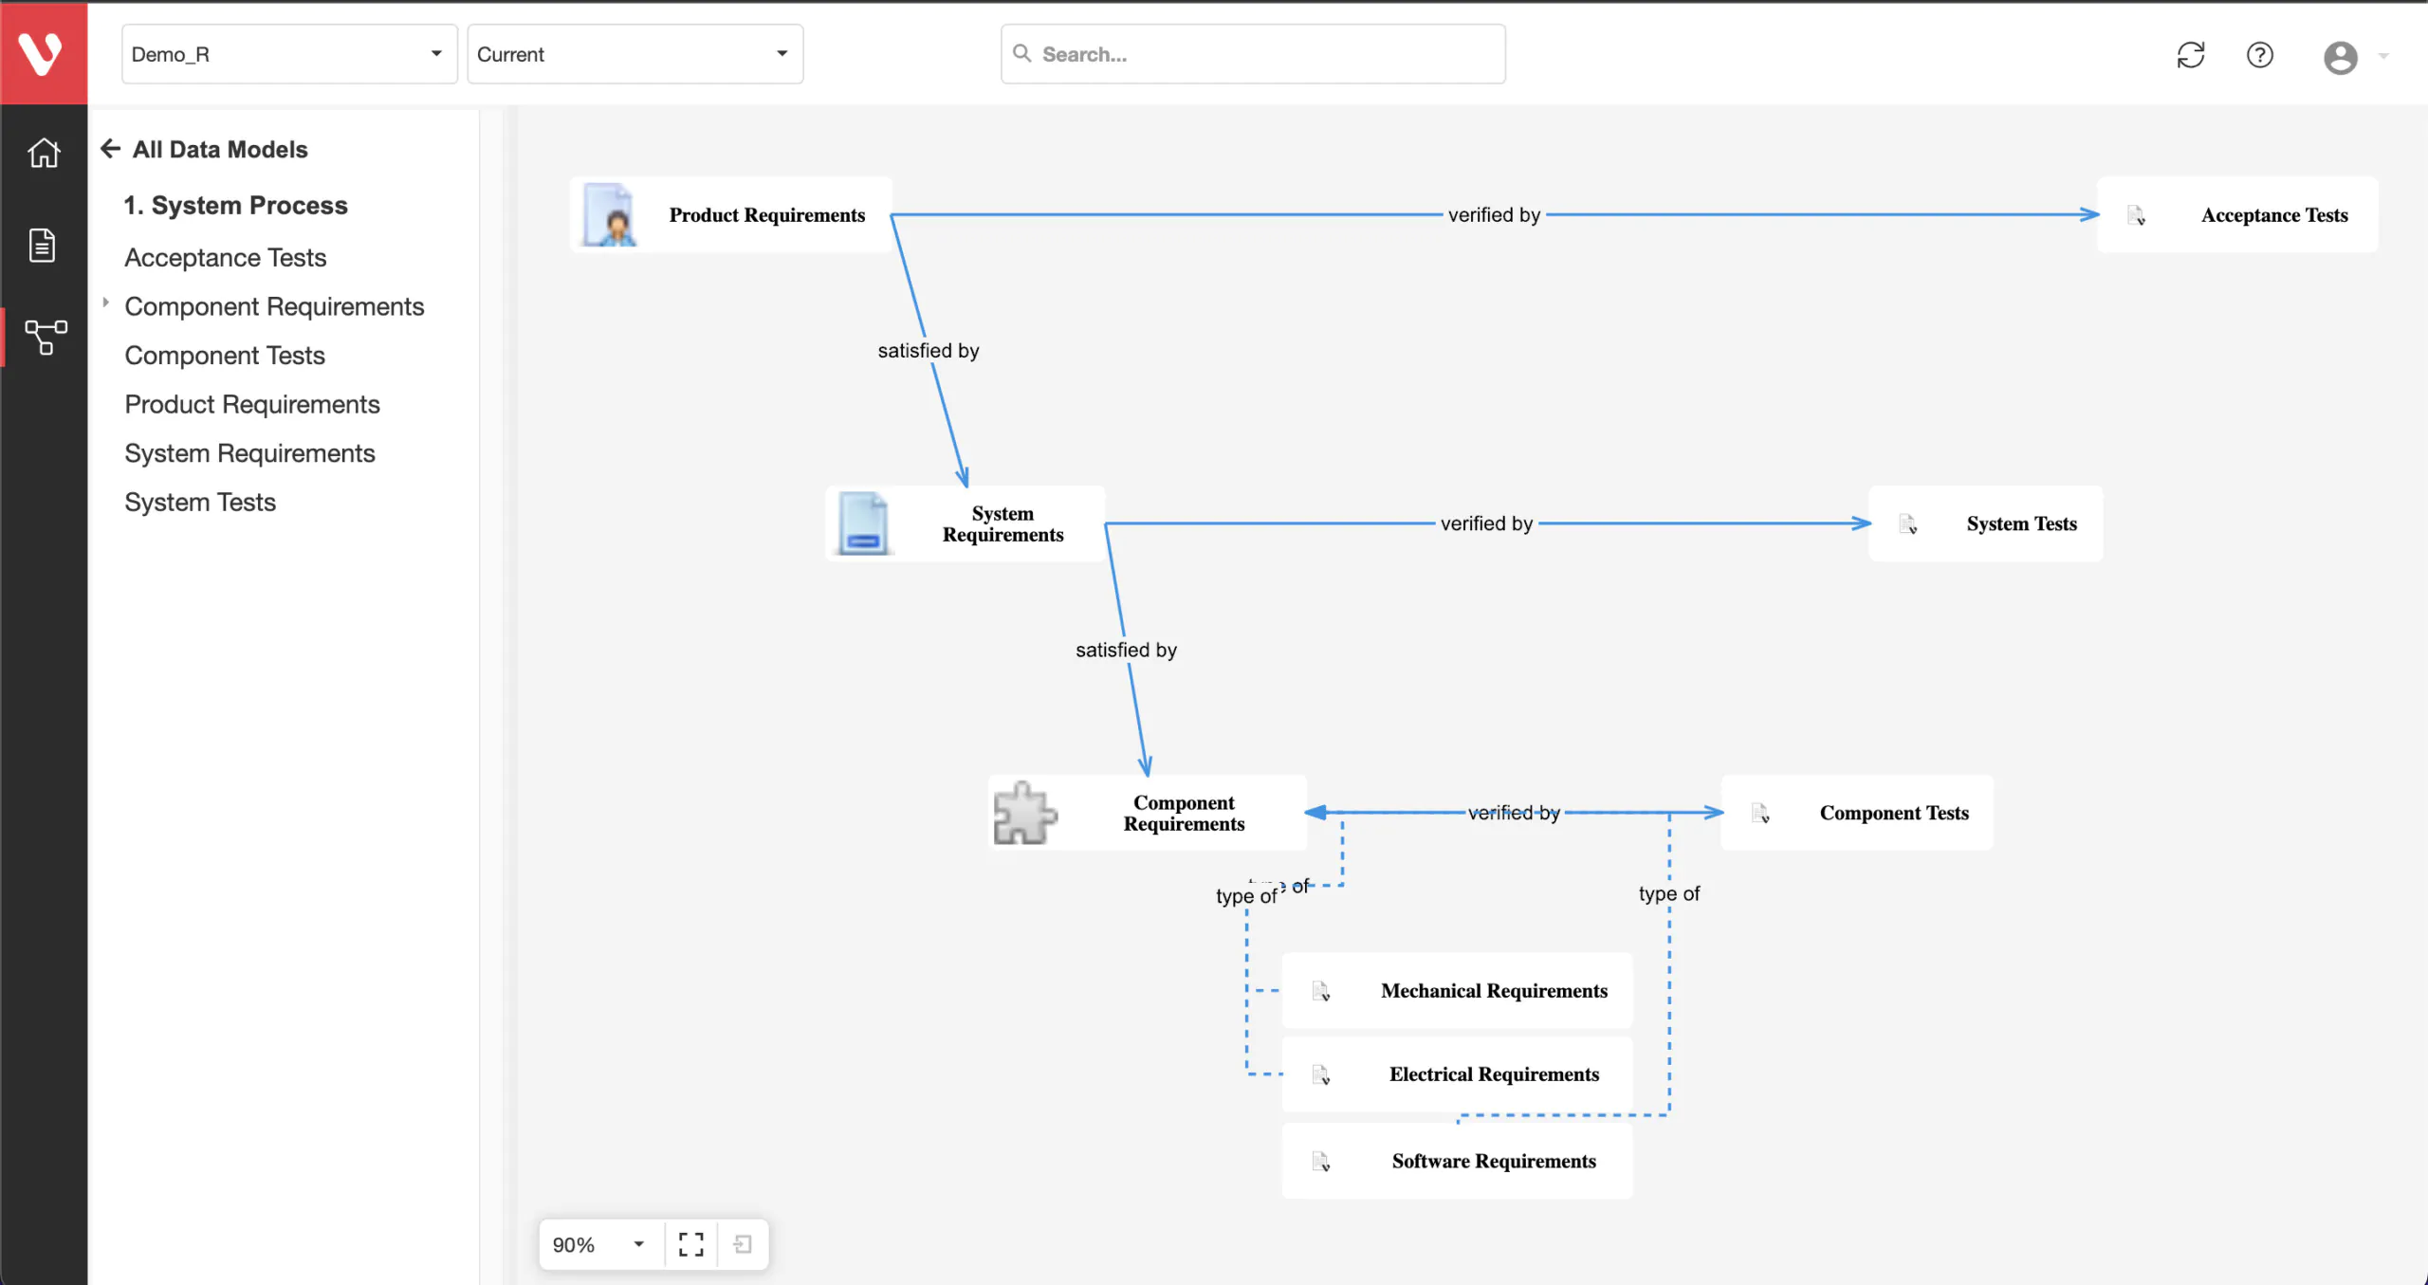Screen dimensions: 2428x1285
Task: Open the Home icon in sidebar
Action: point(44,153)
